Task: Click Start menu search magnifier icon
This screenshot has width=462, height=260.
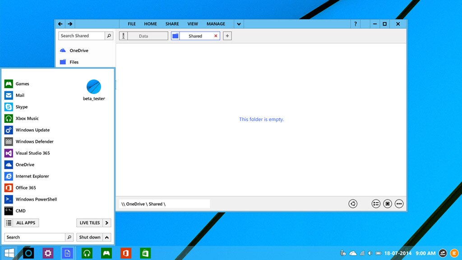Action: (x=69, y=237)
